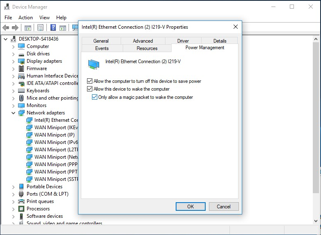
Task: Click the blue Help toolbar icon
Action: coord(53,27)
